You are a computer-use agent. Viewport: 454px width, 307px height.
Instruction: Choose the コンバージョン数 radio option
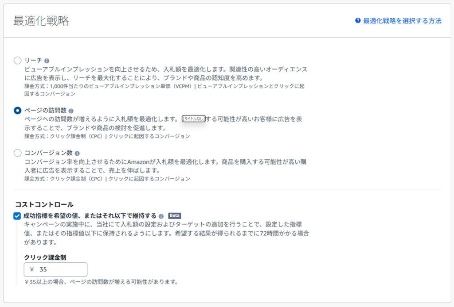[x=18, y=153]
